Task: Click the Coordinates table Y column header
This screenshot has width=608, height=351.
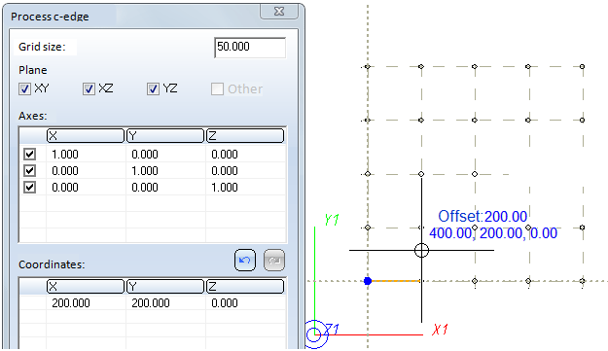Action: (x=165, y=286)
